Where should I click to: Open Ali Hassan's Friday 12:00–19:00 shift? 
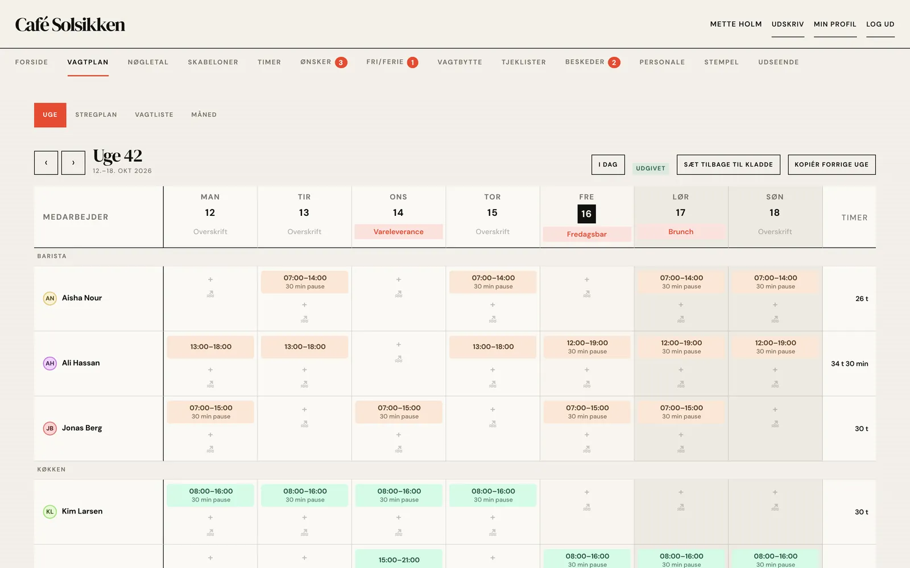pyautogui.click(x=587, y=347)
